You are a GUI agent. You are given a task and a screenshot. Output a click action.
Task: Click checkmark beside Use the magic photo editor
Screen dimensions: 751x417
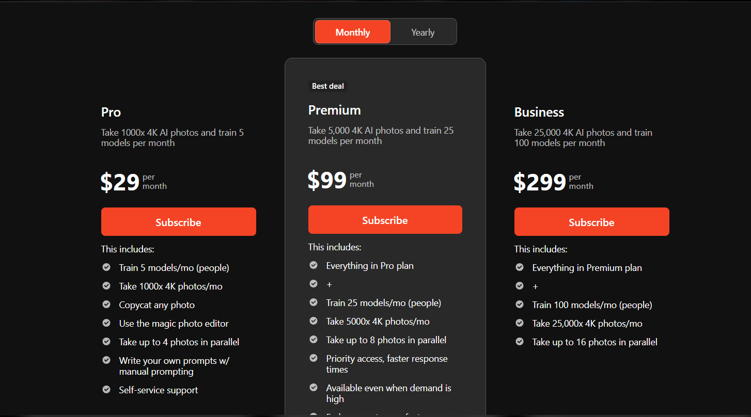click(106, 323)
